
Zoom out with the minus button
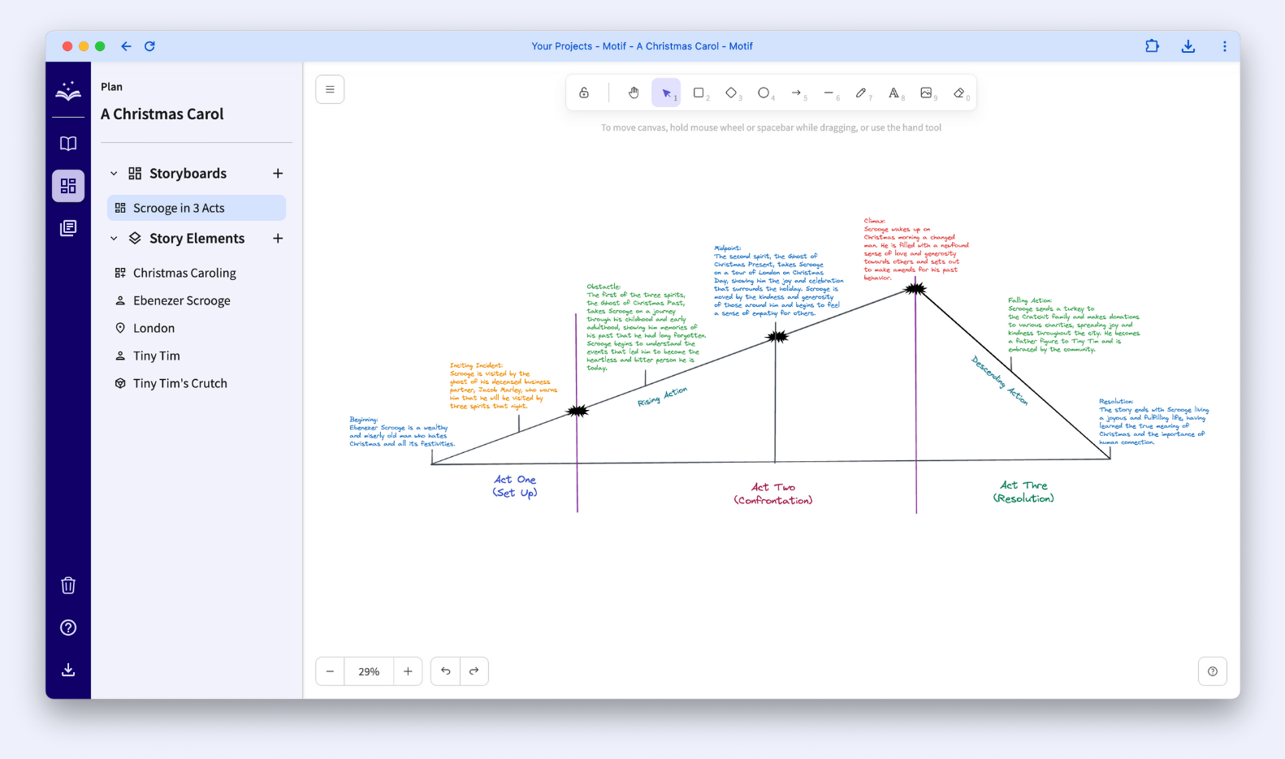click(330, 671)
